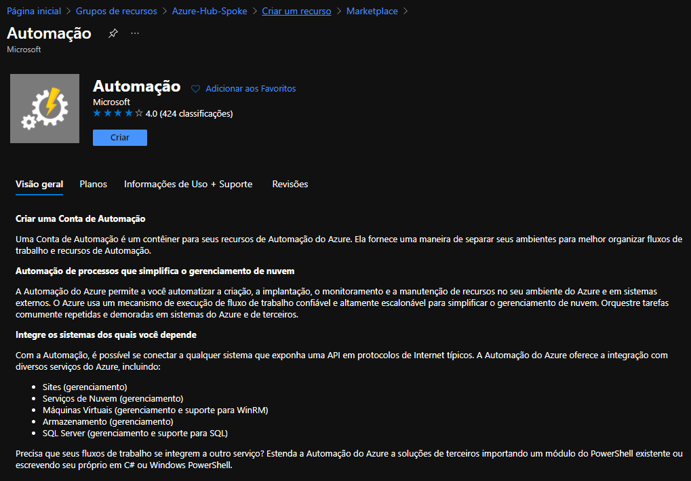Return to Criar um recurso breadcrumb
The width and height of the screenshot is (691, 481).
296,12
